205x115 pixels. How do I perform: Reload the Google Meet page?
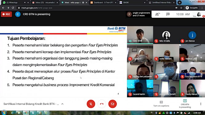coord(13,8)
